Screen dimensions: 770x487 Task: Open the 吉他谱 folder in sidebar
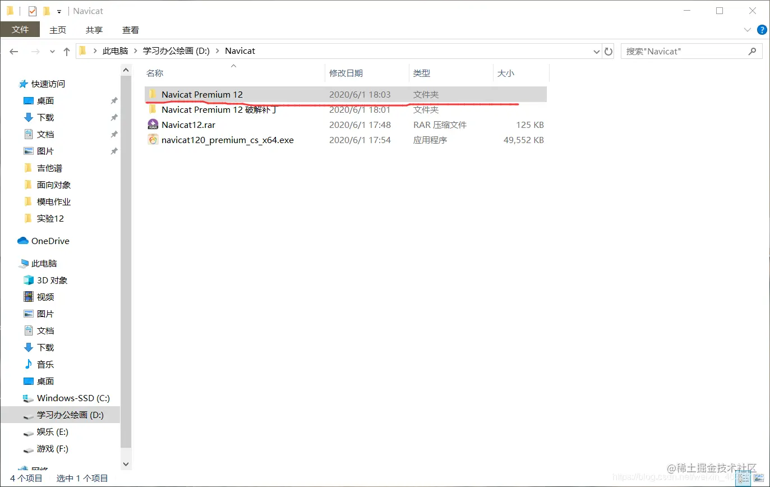click(49, 168)
